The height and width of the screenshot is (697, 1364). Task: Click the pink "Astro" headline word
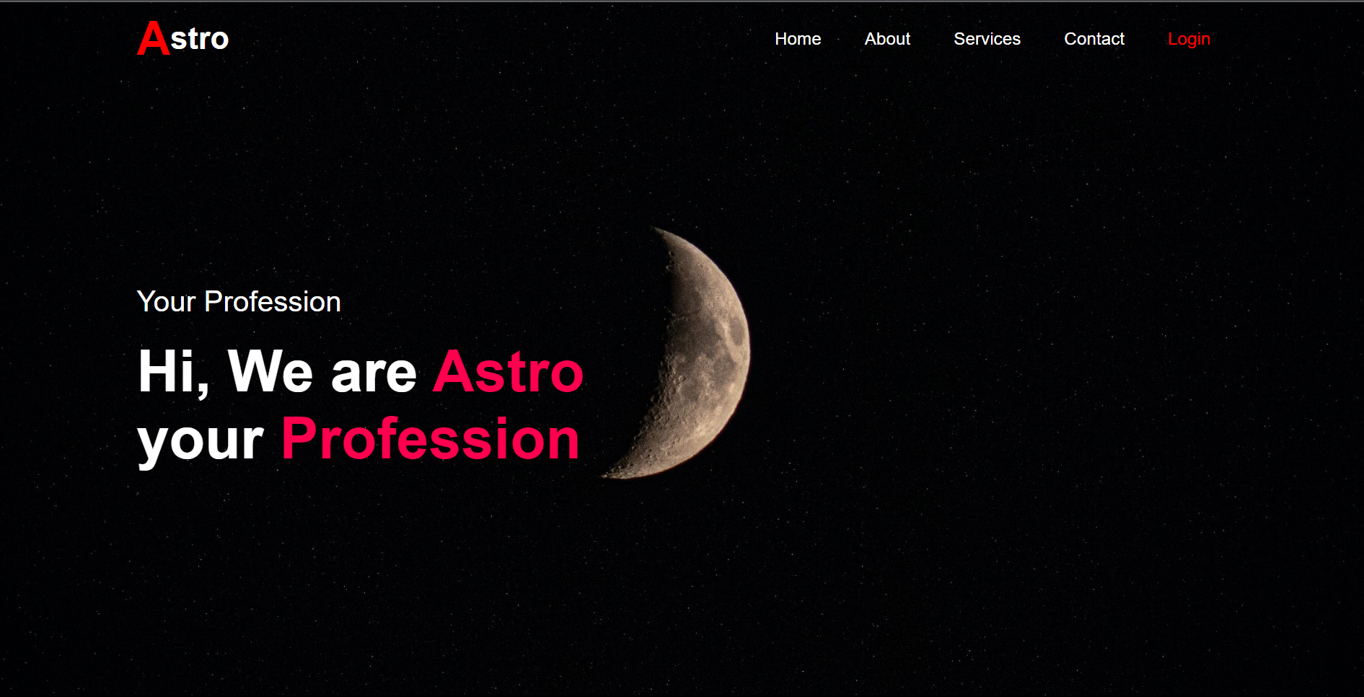pyautogui.click(x=508, y=372)
